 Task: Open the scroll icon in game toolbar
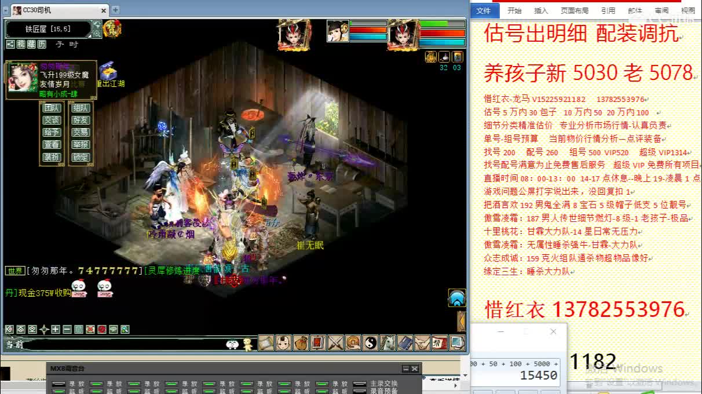coord(265,342)
